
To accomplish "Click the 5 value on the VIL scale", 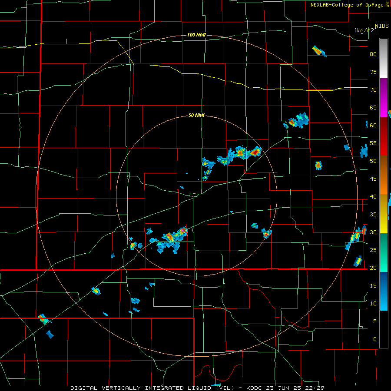I will pyautogui.click(x=375, y=321).
